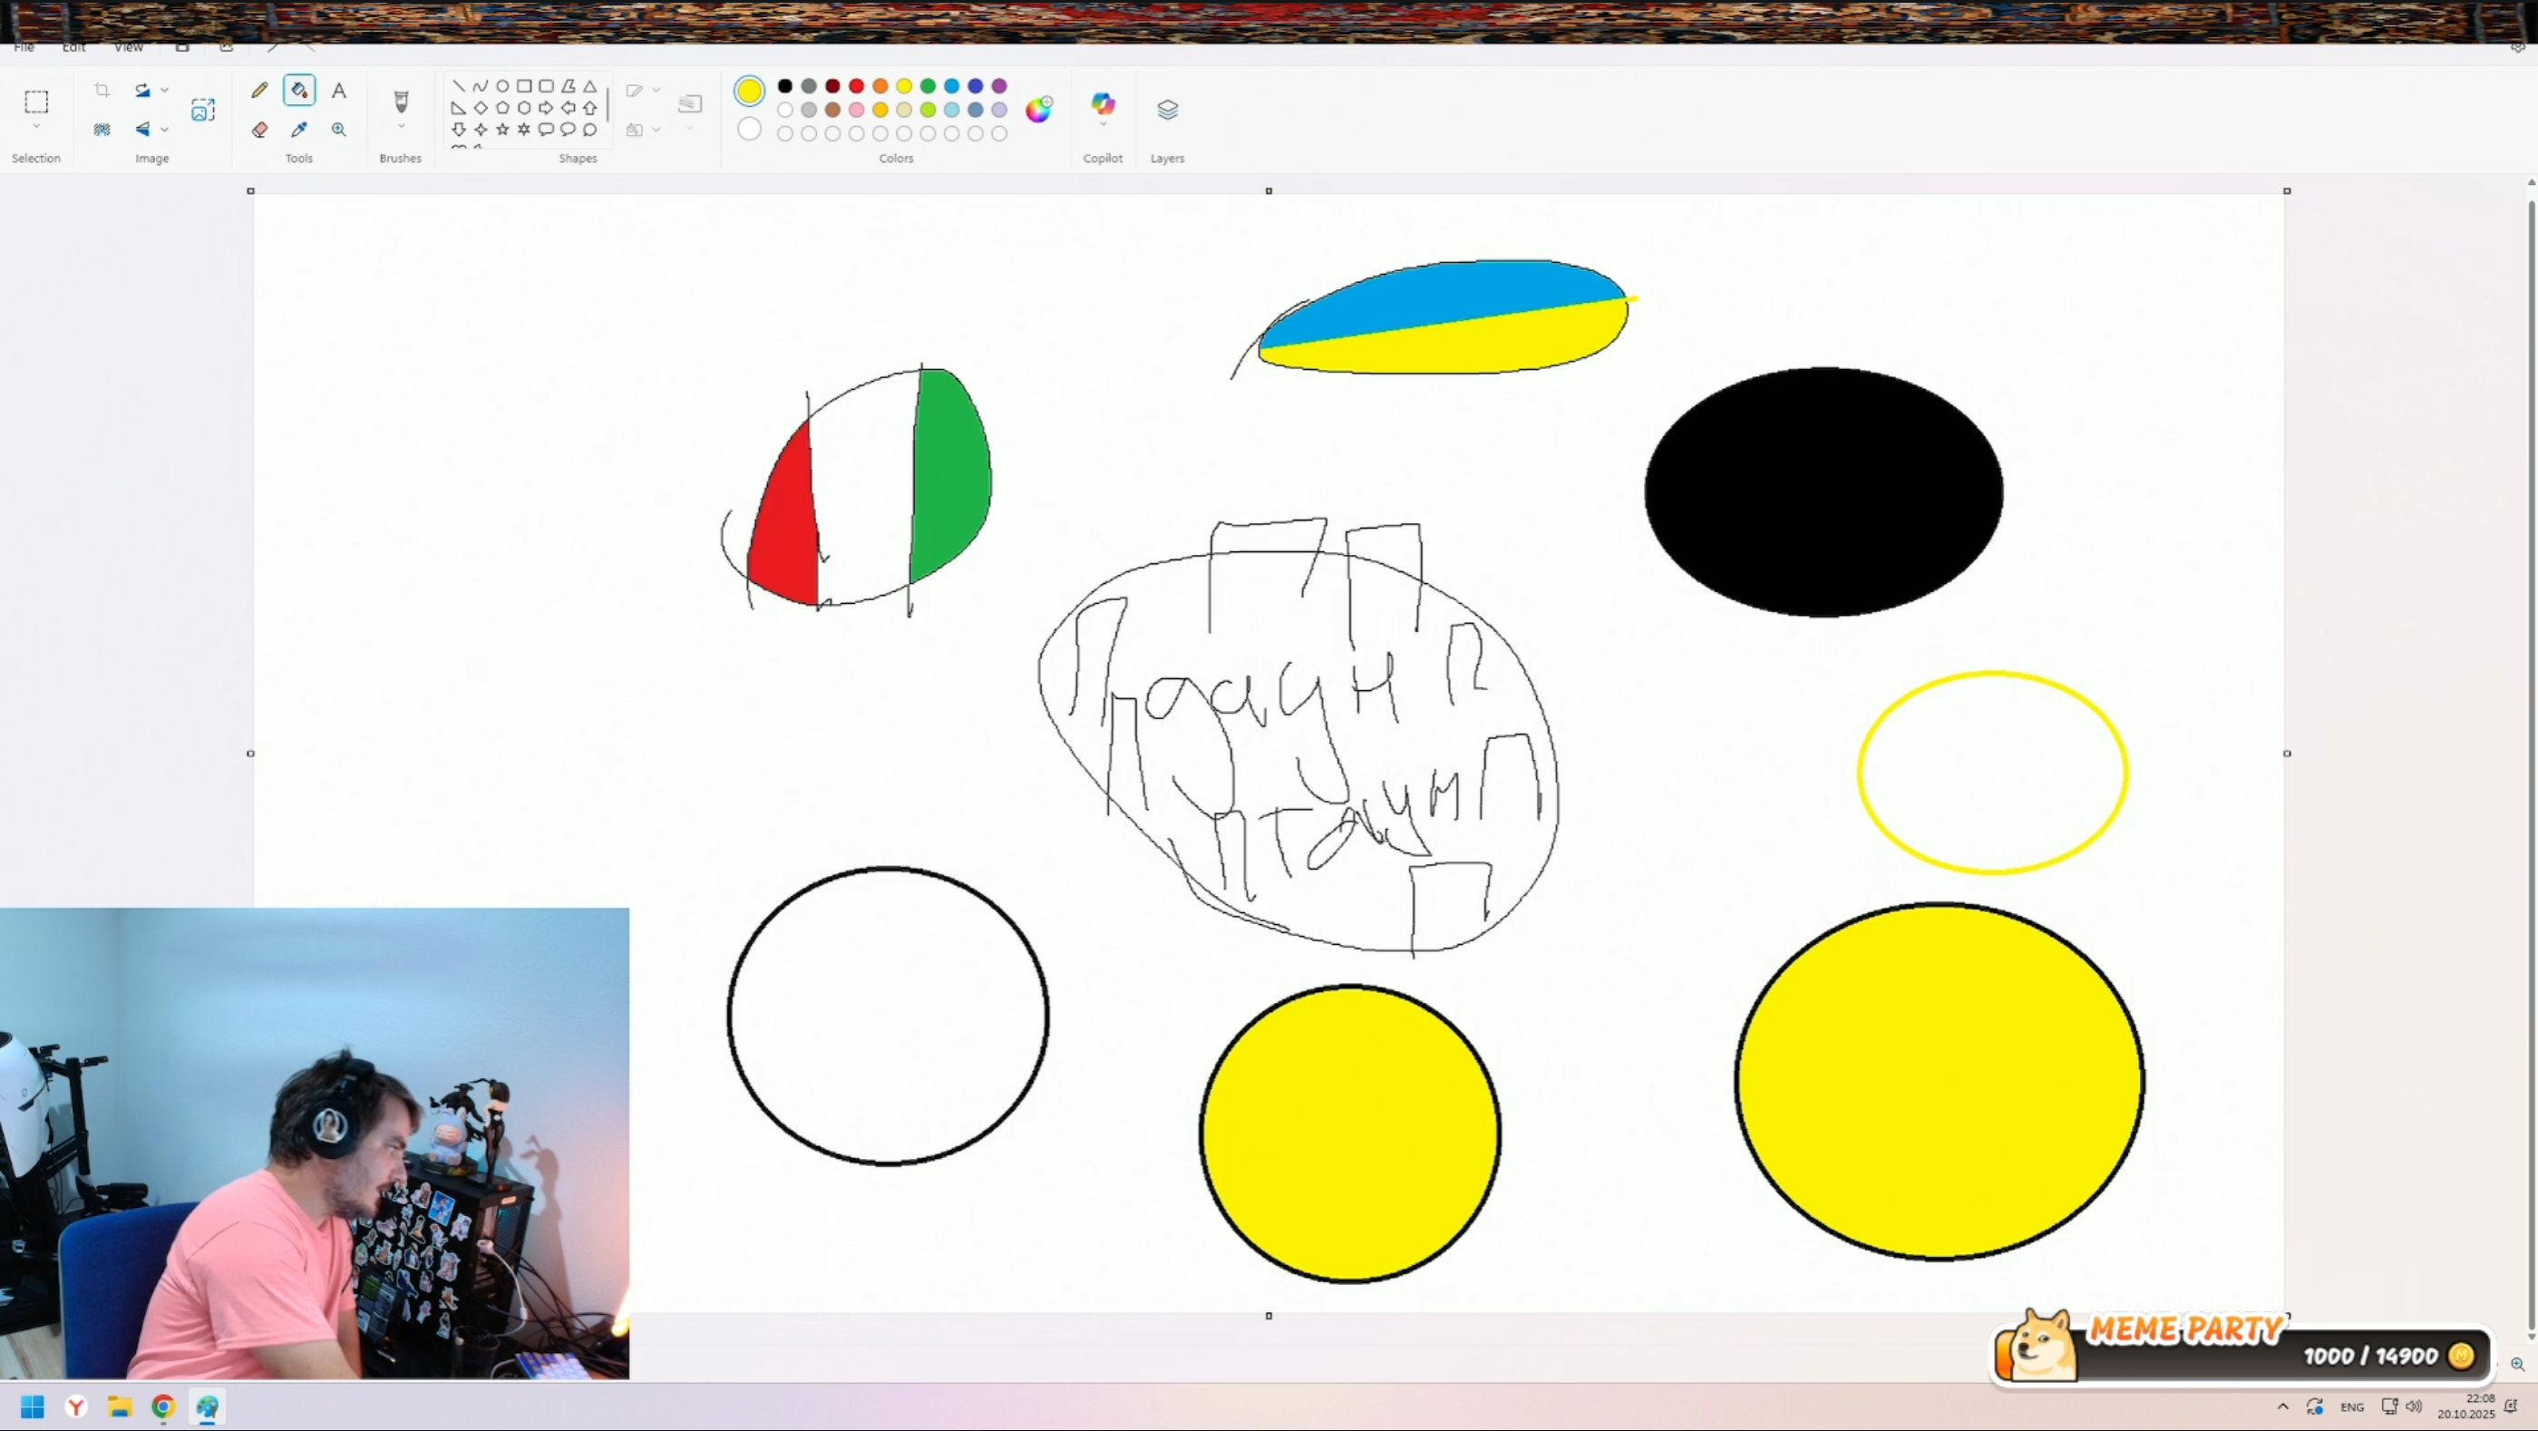Expand the Brushes dropdown

tap(401, 126)
